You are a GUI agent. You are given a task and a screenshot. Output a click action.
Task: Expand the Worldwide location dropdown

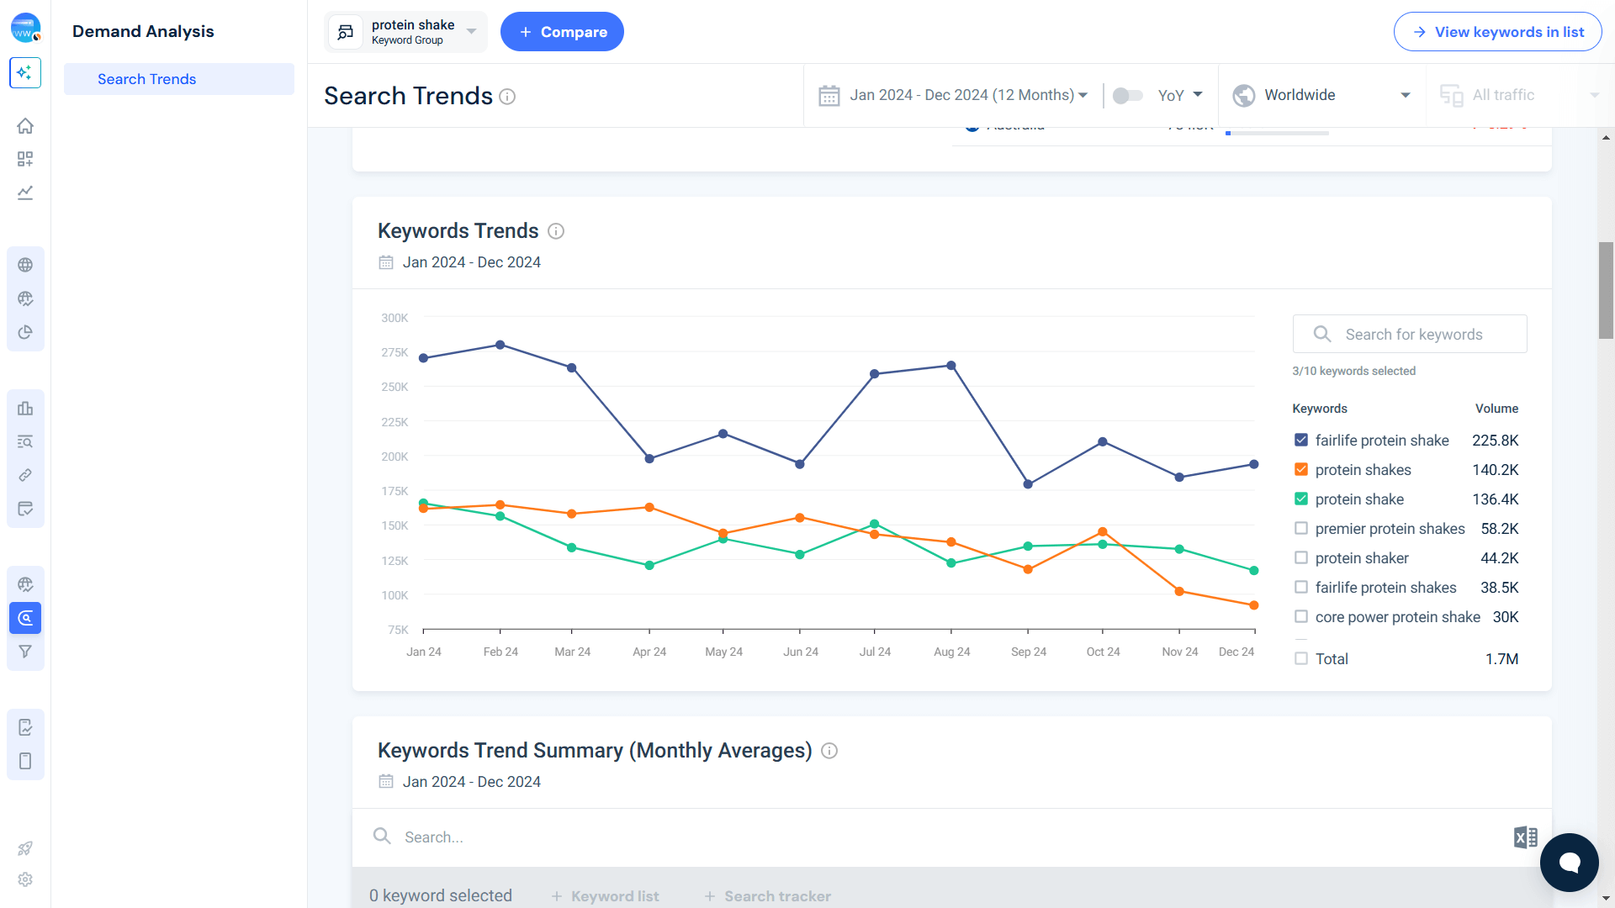(x=1321, y=95)
